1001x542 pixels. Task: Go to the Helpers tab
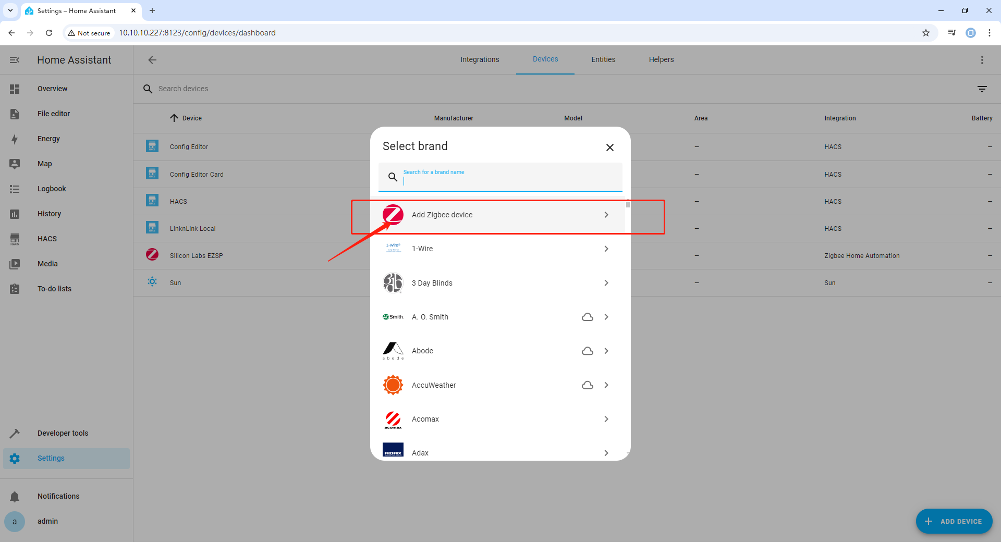[661, 59]
